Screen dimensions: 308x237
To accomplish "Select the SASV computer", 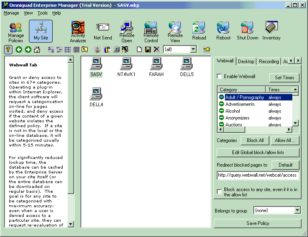I will coord(96,67).
